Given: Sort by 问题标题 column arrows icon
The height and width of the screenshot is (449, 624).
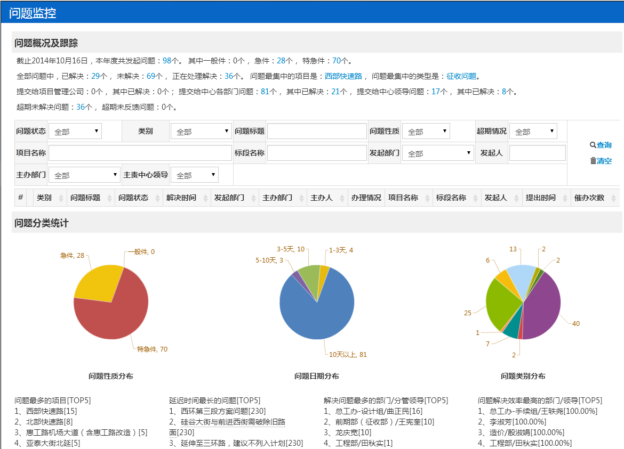Looking at the screenshot, I should click(x=109, y=198).
